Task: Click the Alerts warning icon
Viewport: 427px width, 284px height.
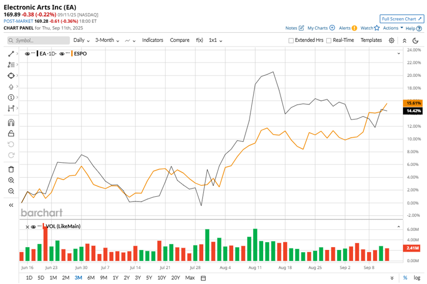Action: pyautogui.click(x=354, y=28)
